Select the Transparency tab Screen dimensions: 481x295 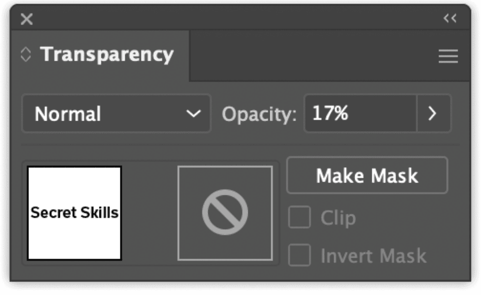click(106, 54)
